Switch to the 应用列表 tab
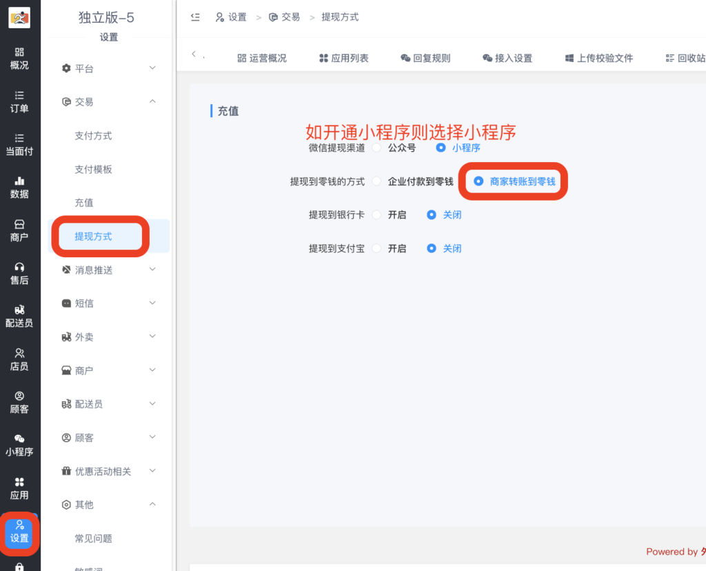The image size is (706, 571). point(352,58)
